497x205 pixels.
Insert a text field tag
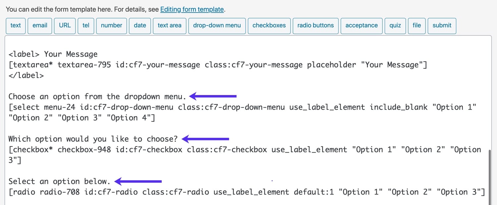(16, 26)
